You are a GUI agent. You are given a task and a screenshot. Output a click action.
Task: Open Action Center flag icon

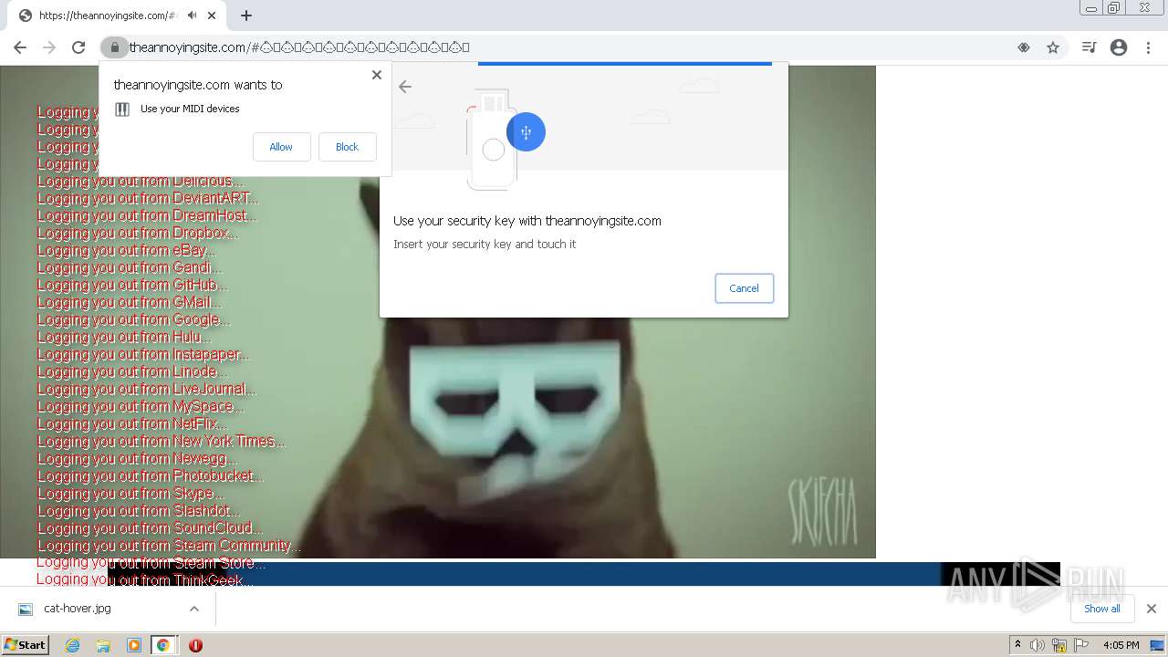(x=1081, y=645)
